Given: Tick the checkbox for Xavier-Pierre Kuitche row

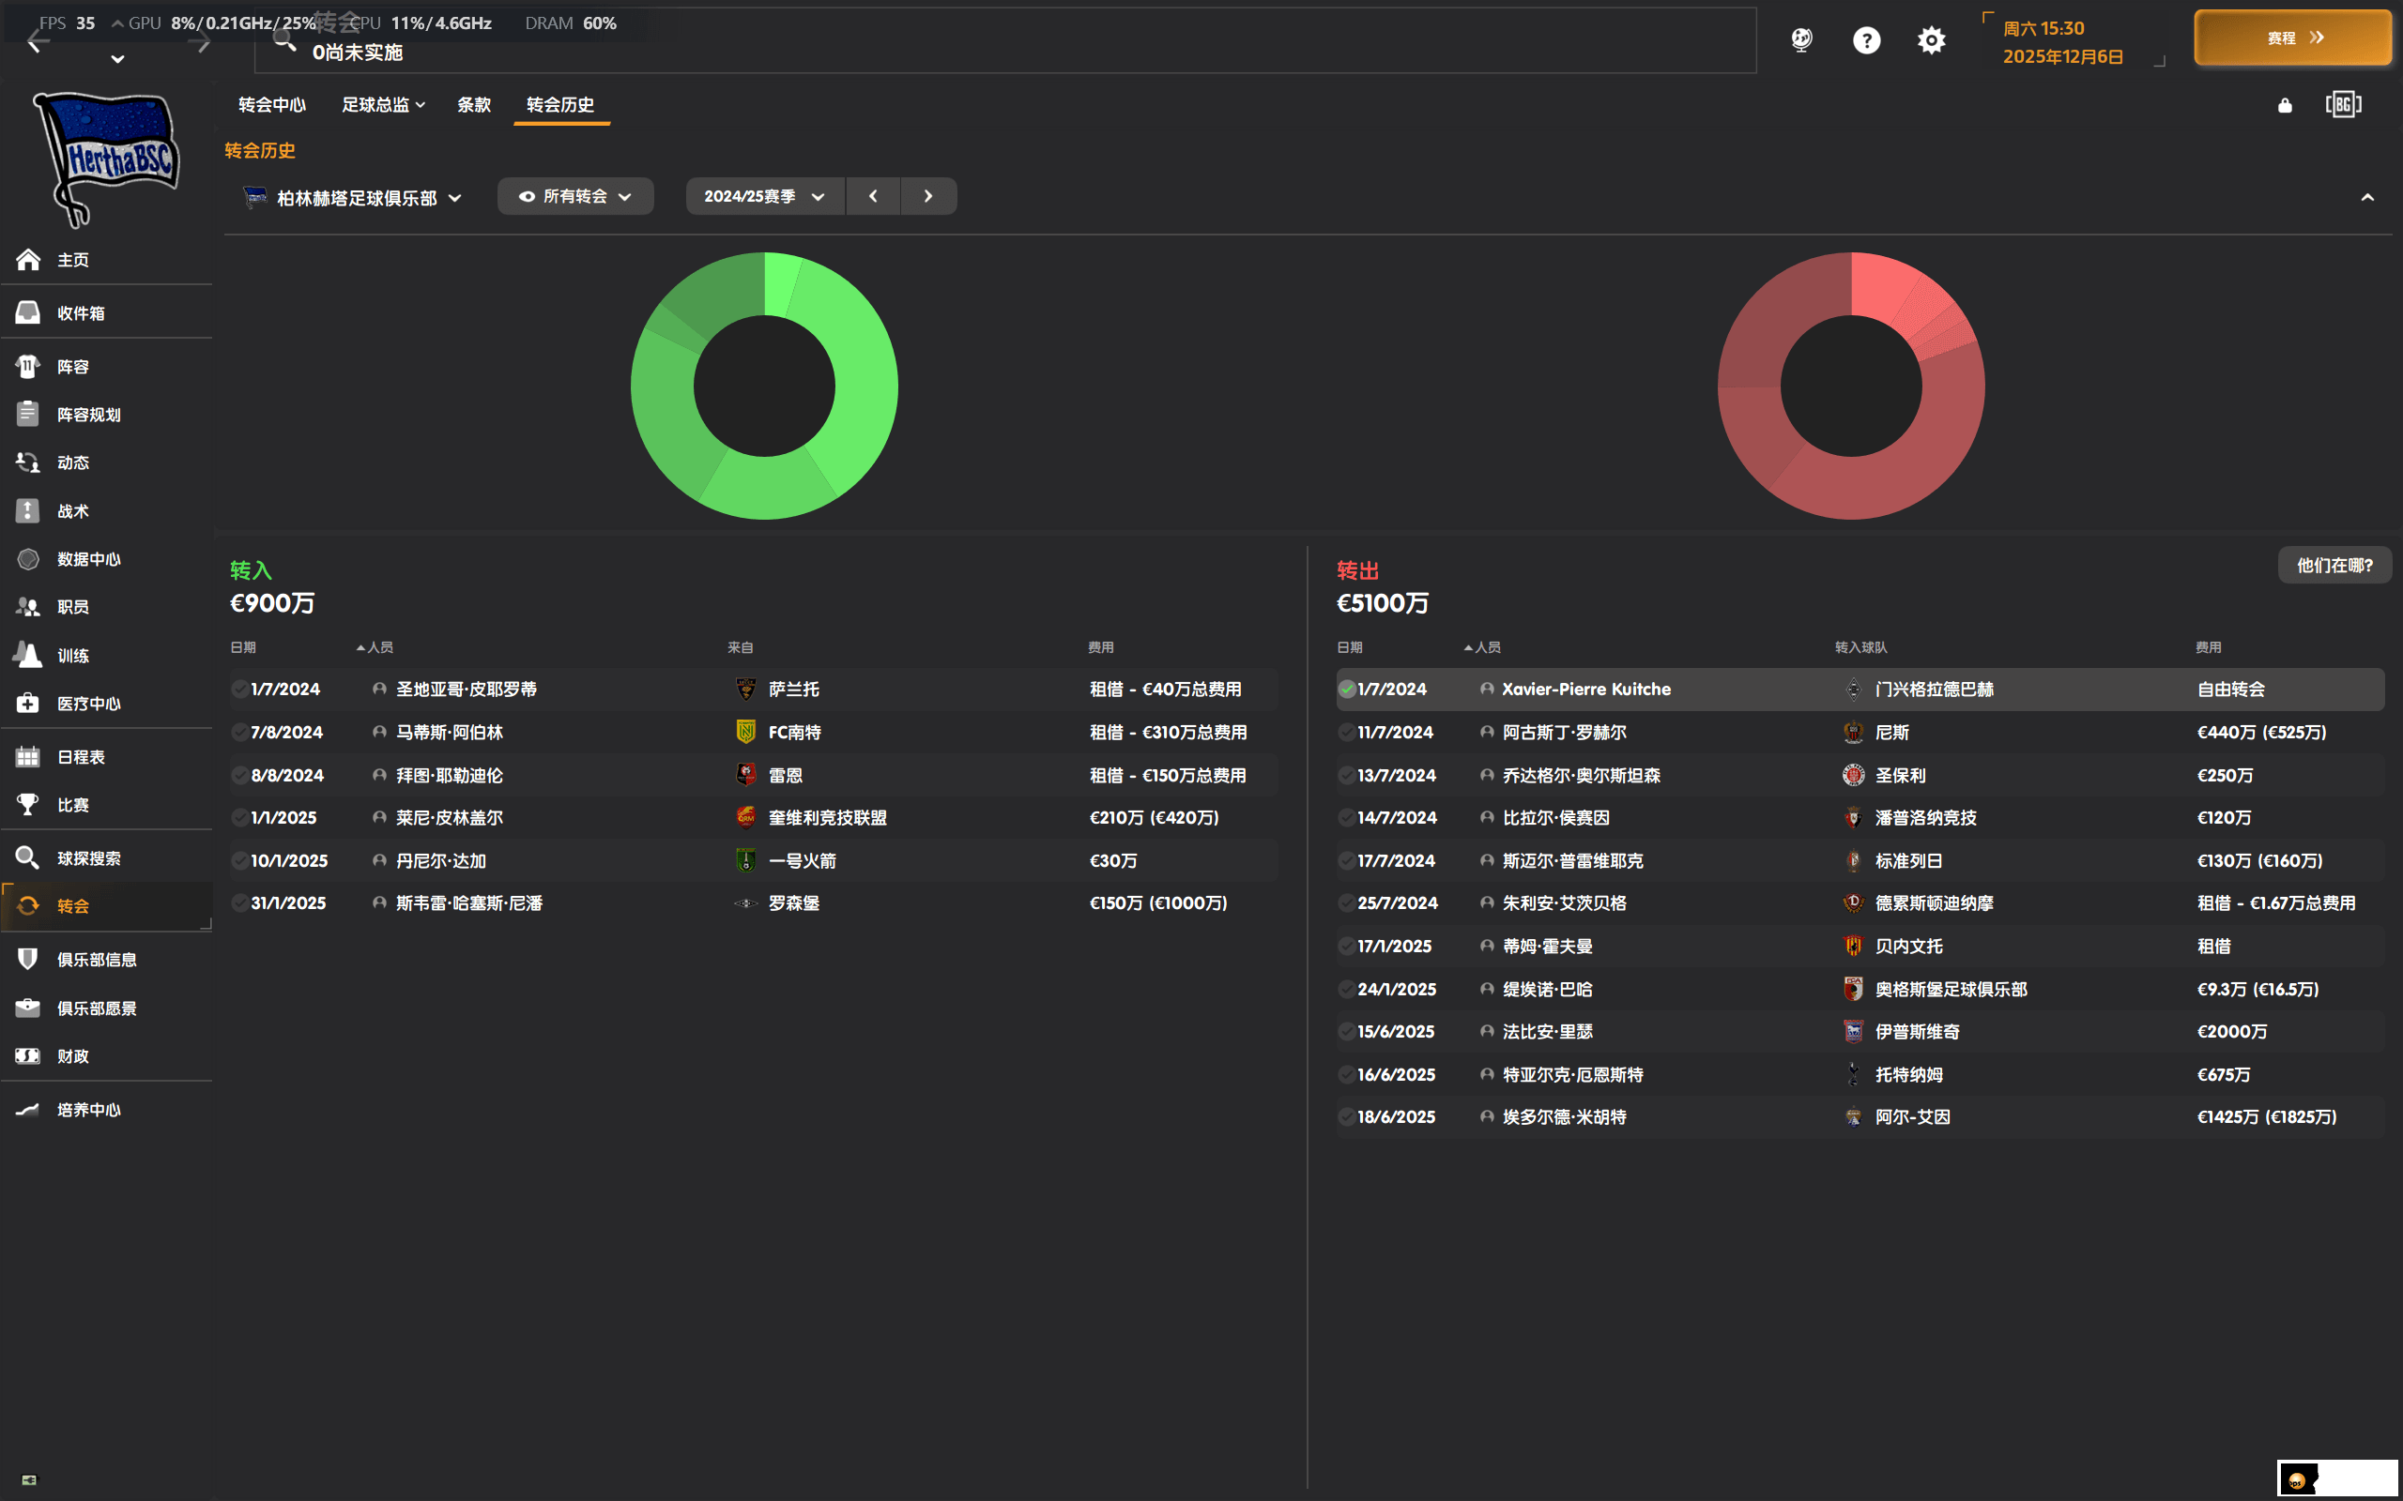Looking at the screenshot, I should click(x=1346, y=689).
